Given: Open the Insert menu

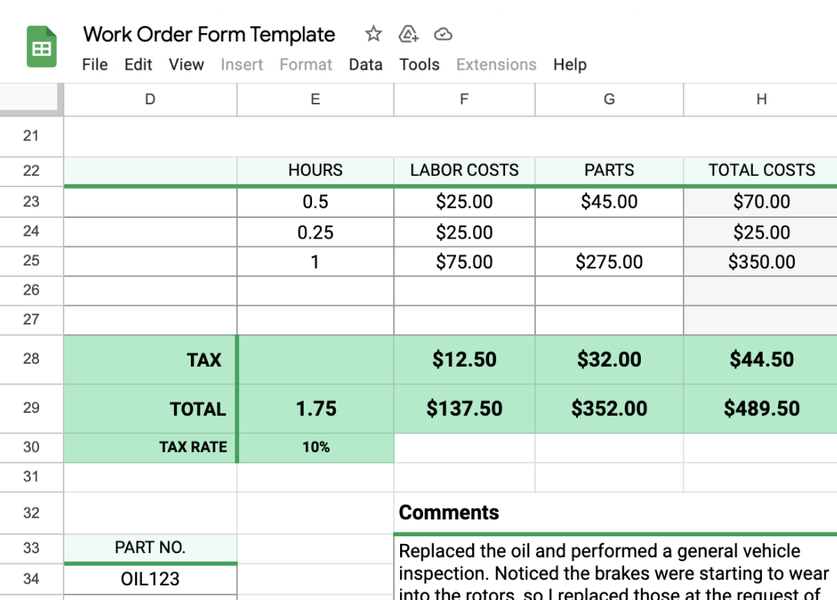Looking at the screenshot, I should point(241,64).
